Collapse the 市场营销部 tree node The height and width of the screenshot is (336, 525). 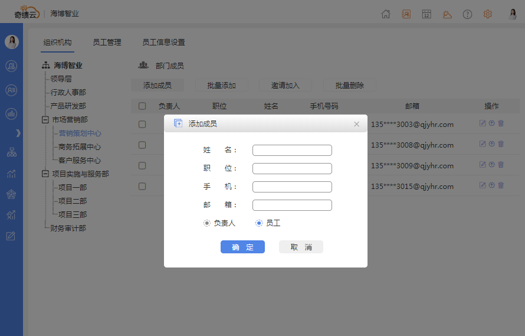click(45, 120)
